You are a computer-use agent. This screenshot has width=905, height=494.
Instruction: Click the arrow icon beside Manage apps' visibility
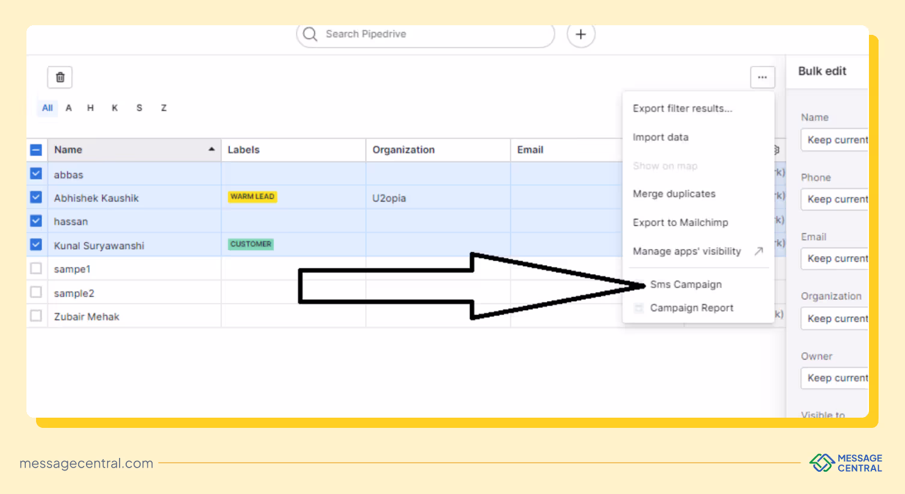coord(758,251)
